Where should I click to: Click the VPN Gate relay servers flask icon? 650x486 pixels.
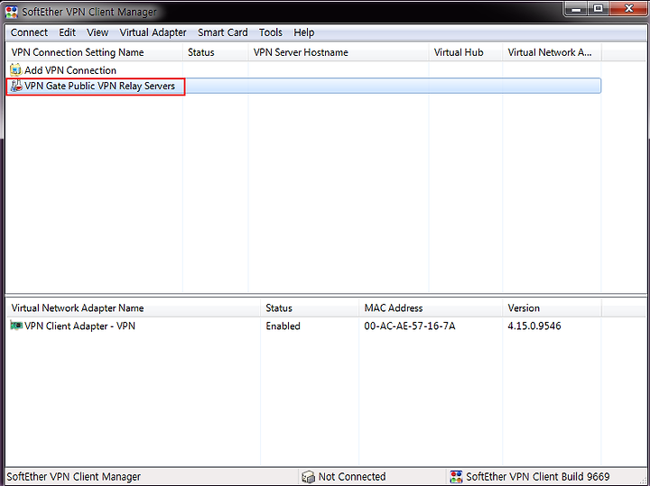click(15, 86)
